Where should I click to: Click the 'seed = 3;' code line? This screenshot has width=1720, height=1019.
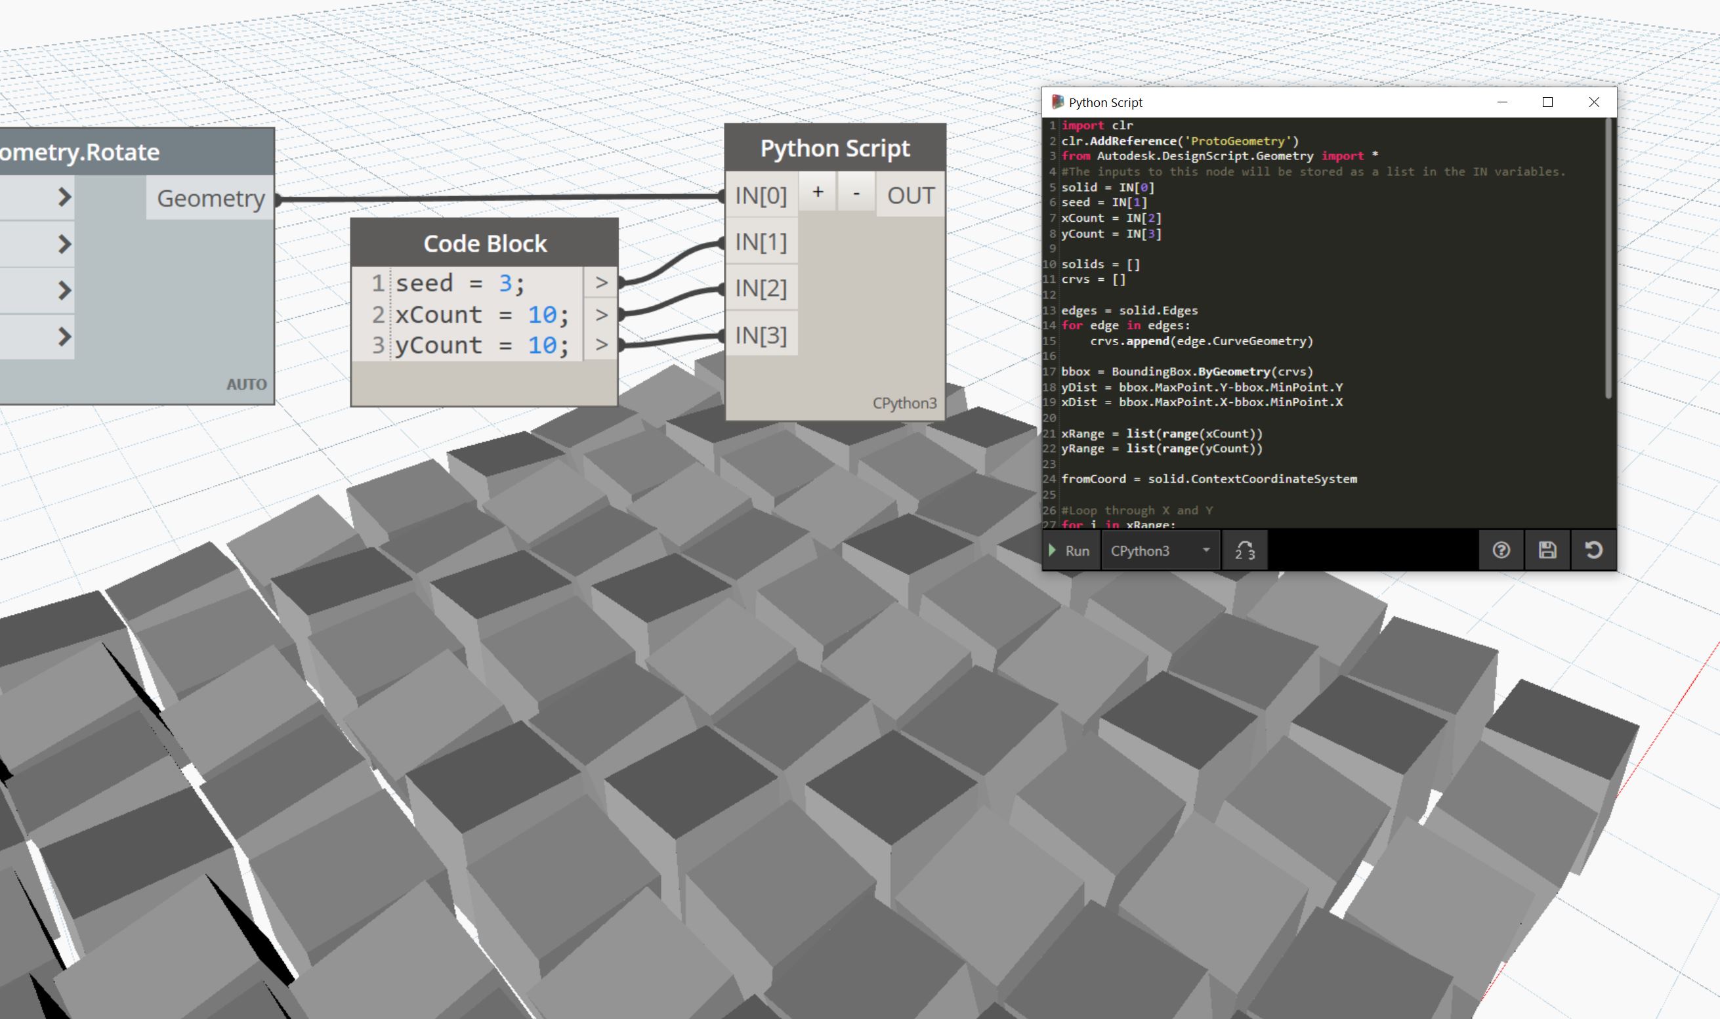460,283
